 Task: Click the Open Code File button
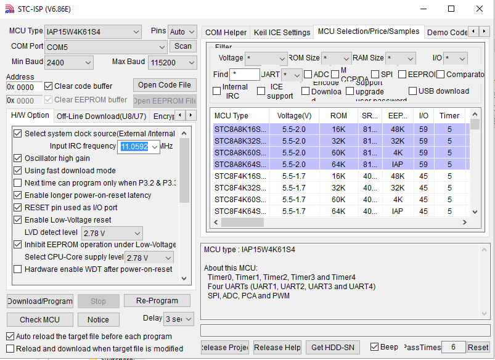(165, 85)
